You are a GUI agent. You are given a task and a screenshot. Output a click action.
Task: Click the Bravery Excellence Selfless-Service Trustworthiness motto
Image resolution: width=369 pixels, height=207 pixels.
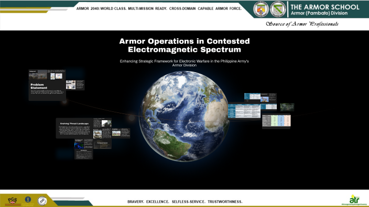[x=184, y=202]
